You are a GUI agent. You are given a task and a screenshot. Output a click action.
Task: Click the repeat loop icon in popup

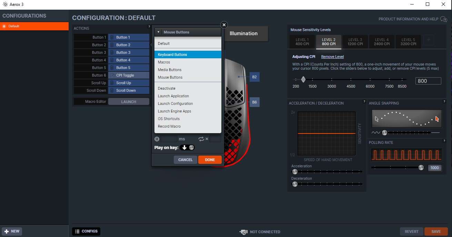point(201,139)
